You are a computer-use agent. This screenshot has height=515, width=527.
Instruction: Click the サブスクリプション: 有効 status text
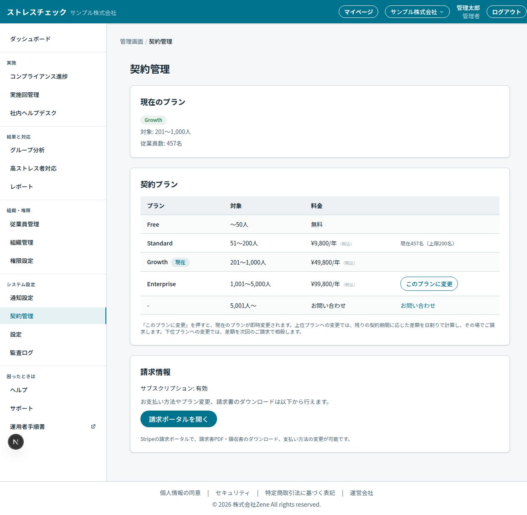pyautogui.click(x=174, y=389)
